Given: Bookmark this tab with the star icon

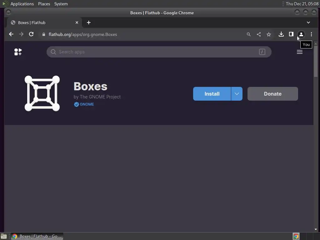Looking at the screenshot, I should [269, 34].
